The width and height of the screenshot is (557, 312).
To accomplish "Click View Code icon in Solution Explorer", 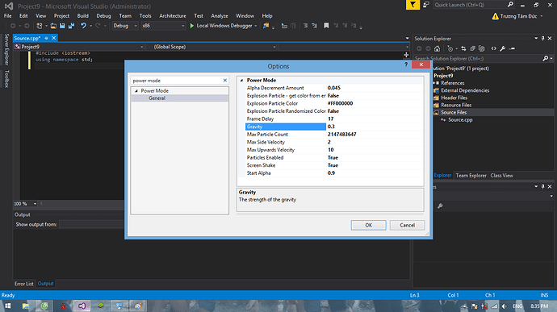I will click(494, 48).
